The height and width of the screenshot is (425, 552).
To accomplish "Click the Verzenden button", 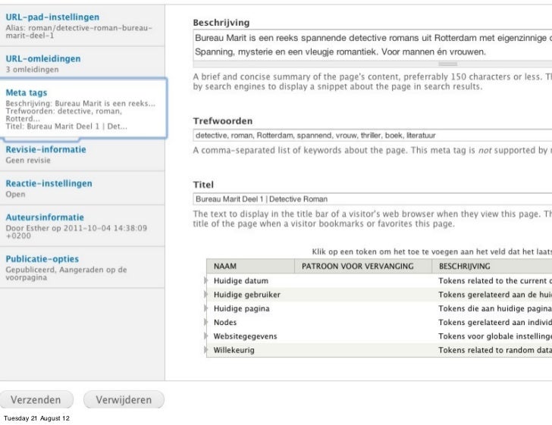I will pyautogui.click(x=36, y=400).
